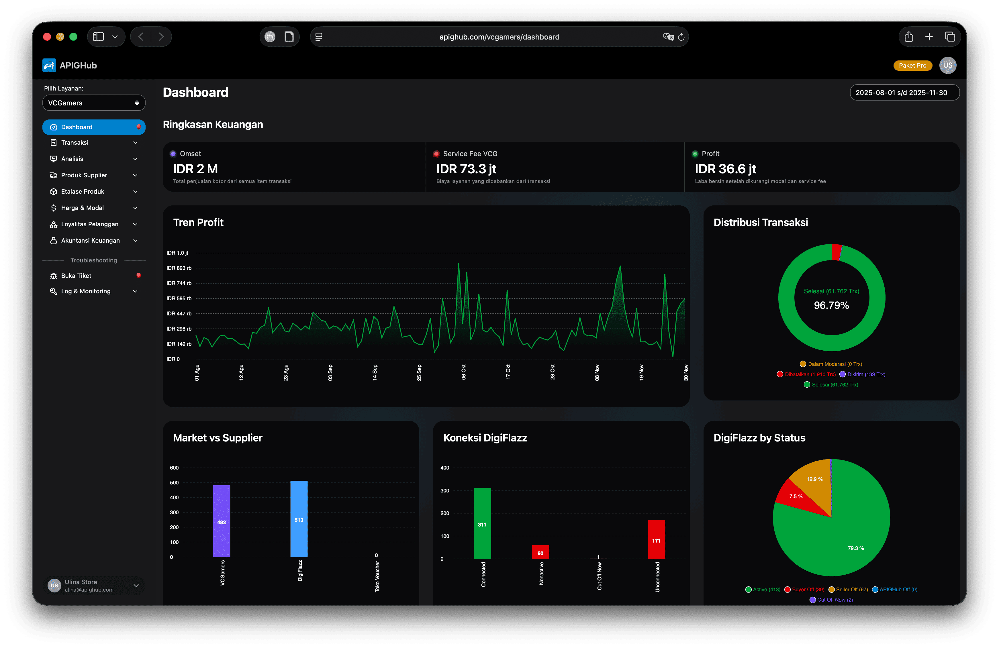Image resolution: width=999 pixels, height=648 pixels.
Task: Select the Etalase Produk box icon
Action: [x=53, y=191]
